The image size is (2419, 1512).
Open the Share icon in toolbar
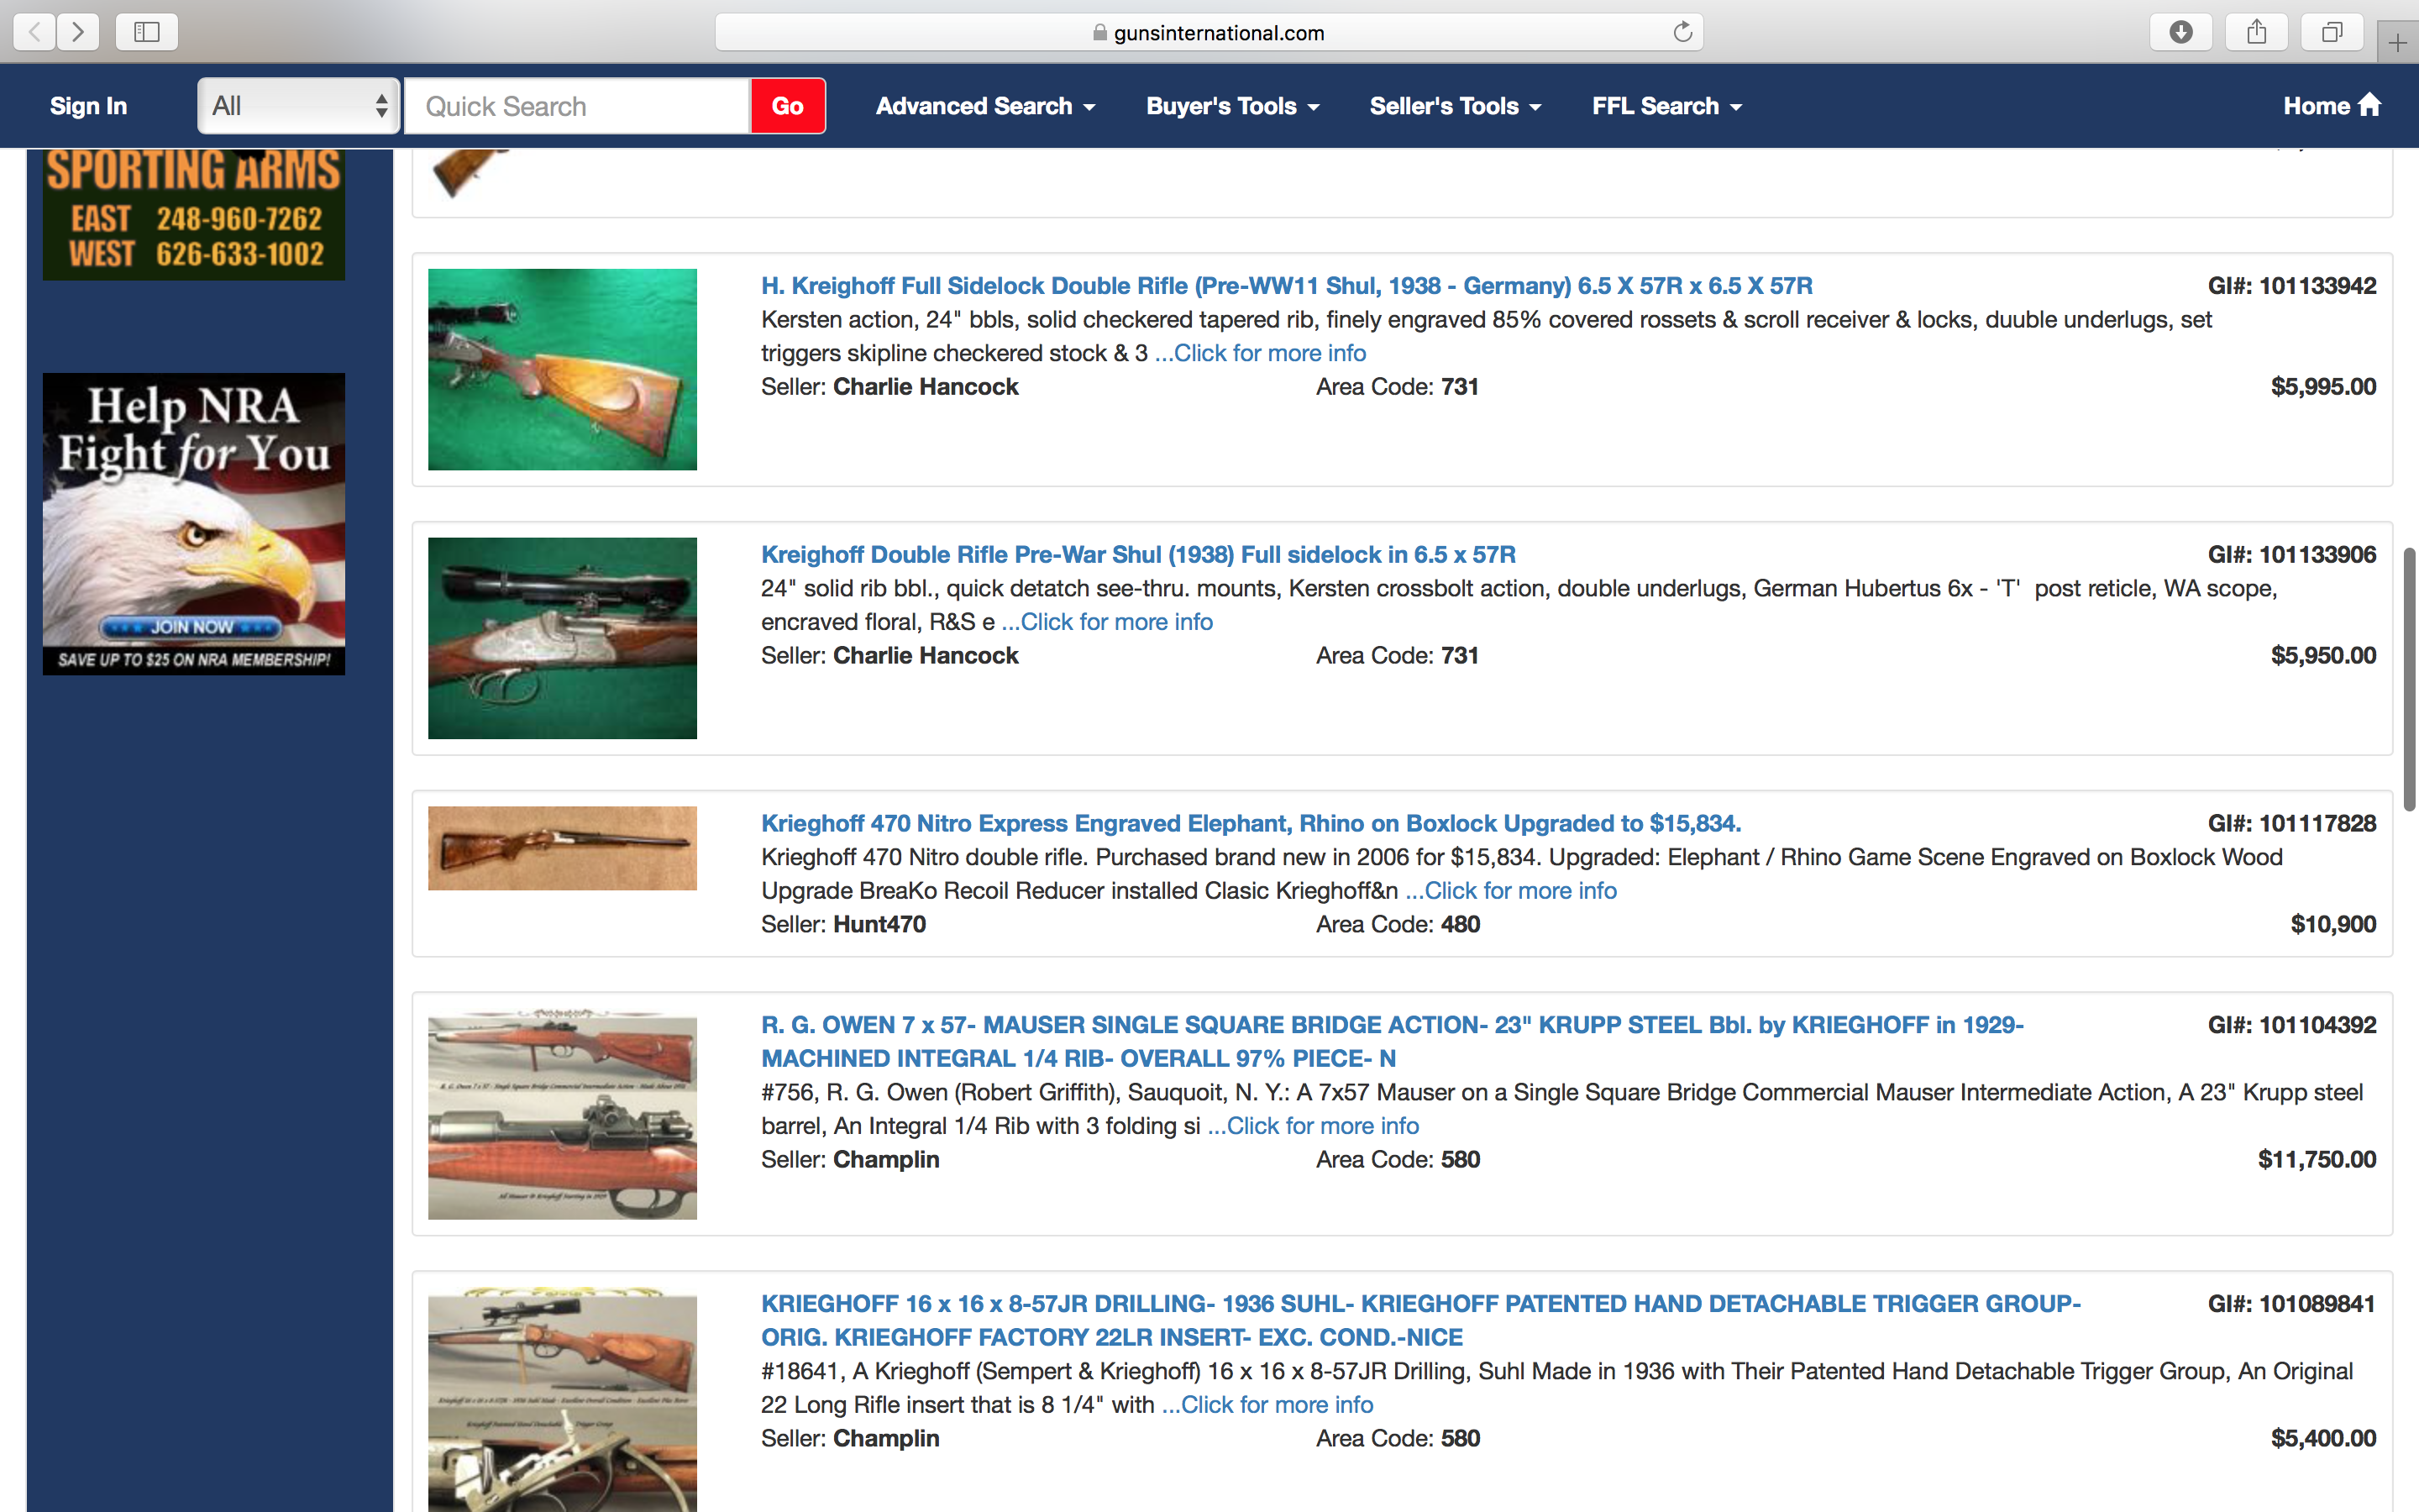(x=2256, y=32)
